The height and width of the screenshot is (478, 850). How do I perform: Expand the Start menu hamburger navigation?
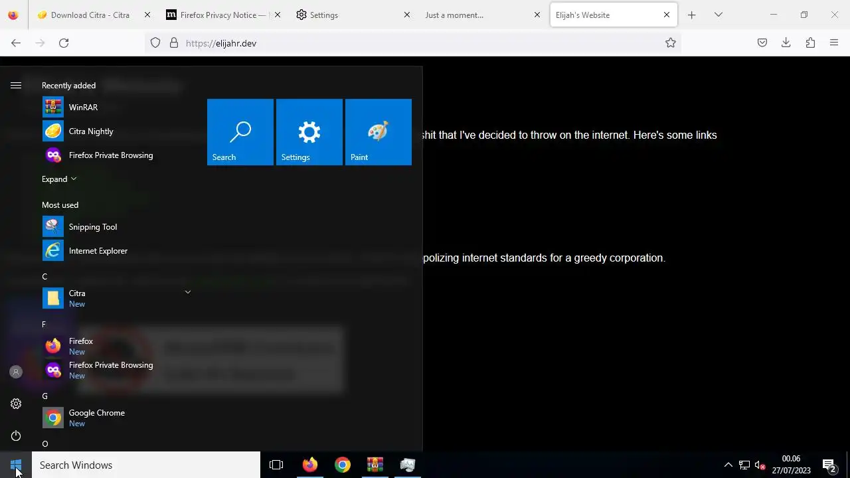point(16,85)
